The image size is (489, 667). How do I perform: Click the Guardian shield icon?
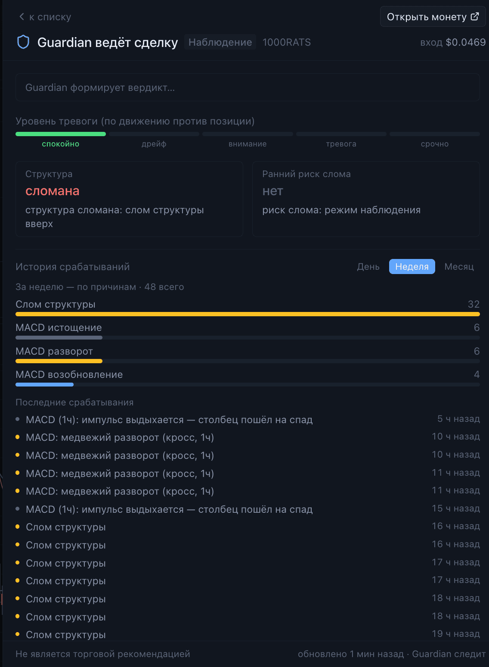(x=23, y=42)
